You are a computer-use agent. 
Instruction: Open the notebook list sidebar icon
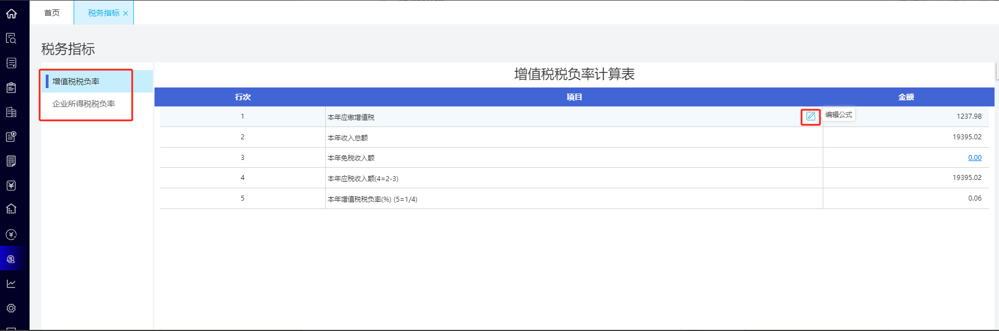pos(11,63)
